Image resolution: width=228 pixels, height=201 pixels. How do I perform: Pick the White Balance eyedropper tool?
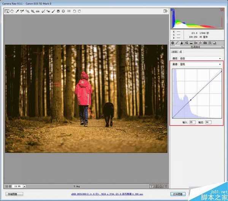[x=17, y=11]
